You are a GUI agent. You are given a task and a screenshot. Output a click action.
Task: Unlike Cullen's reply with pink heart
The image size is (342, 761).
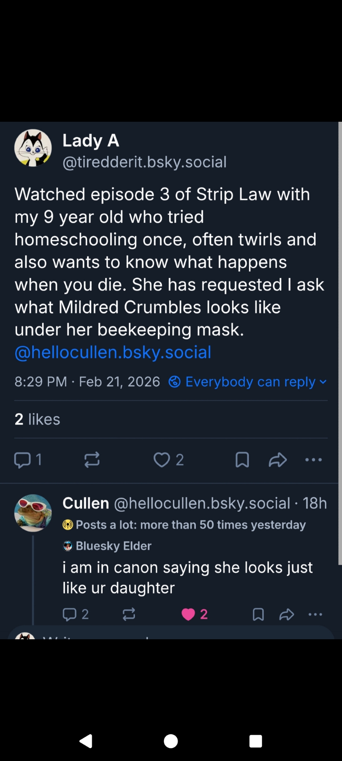coord(188,614)
